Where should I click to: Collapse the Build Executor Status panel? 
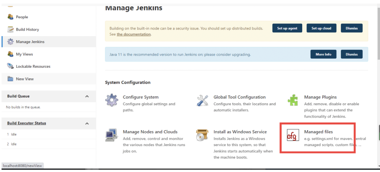point(87,123)
